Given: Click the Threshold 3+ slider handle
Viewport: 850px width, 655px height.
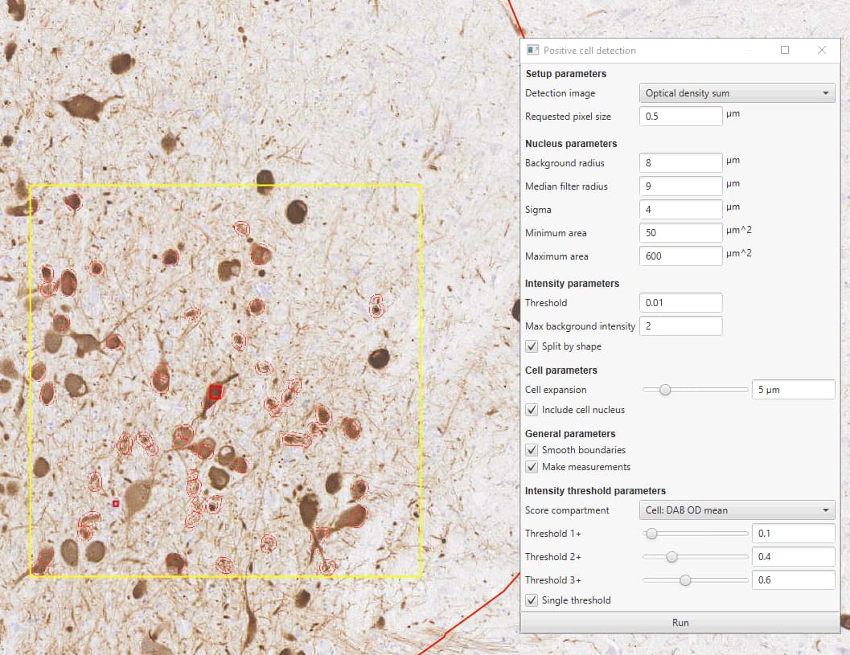Looking at the screenshot, I should pyautogui.click(x=685, y=580).
